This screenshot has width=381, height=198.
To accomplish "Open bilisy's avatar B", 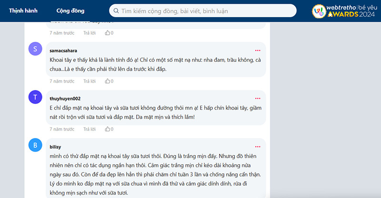I will tap(35, 145).
